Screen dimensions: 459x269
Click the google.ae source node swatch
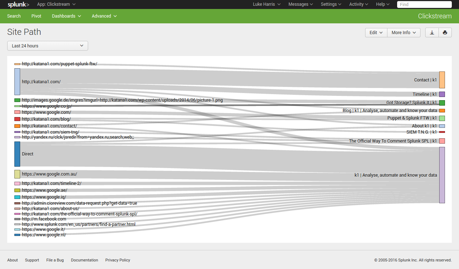point(17,190)
